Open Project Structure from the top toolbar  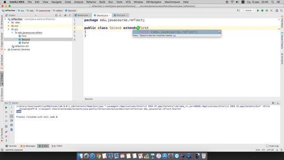(277, 11)
